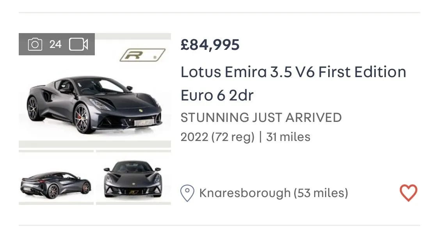
Task: Click the location pin icon
Action: pos(187,193)
